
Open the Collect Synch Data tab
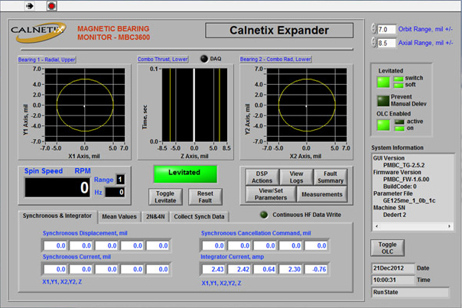point(199,216)
